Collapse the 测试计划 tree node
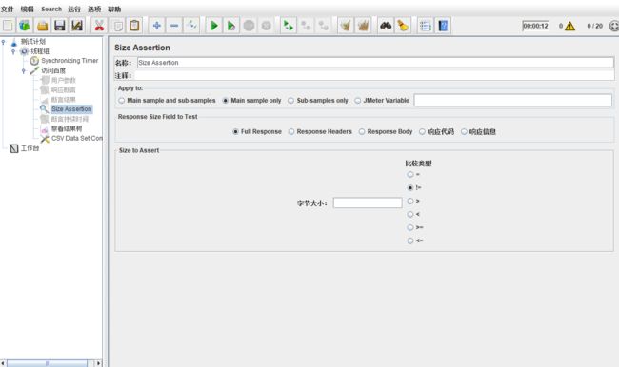 pos(4,42)
